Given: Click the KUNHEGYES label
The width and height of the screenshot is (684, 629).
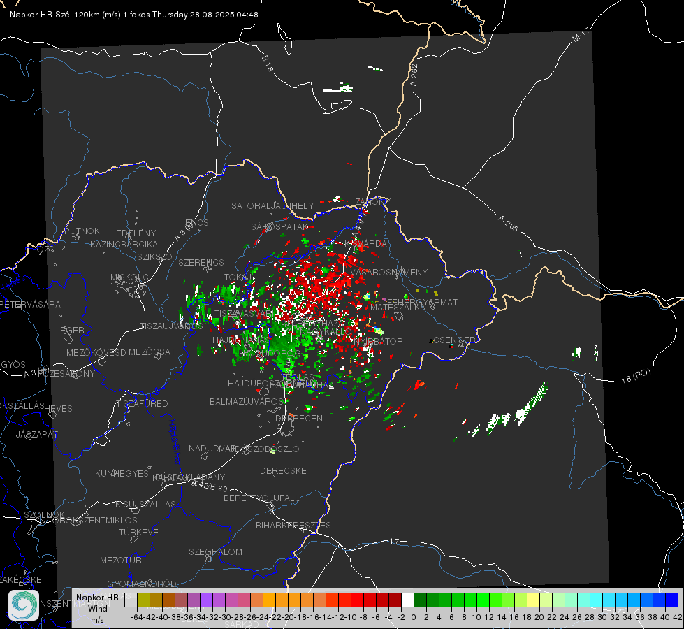Looking at the screenshot, I should coord(122,474).
